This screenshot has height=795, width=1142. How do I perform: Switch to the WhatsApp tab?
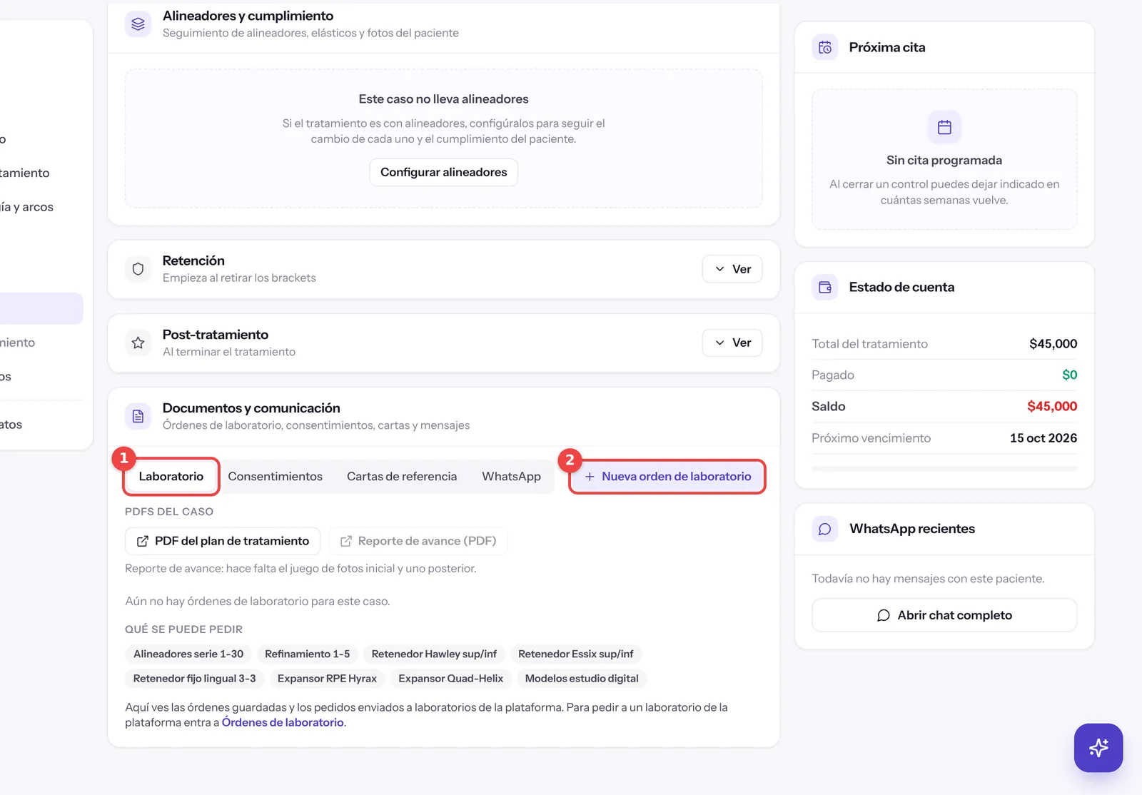tap(511, 476)
